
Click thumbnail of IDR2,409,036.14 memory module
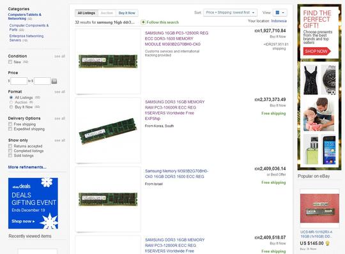108,199
